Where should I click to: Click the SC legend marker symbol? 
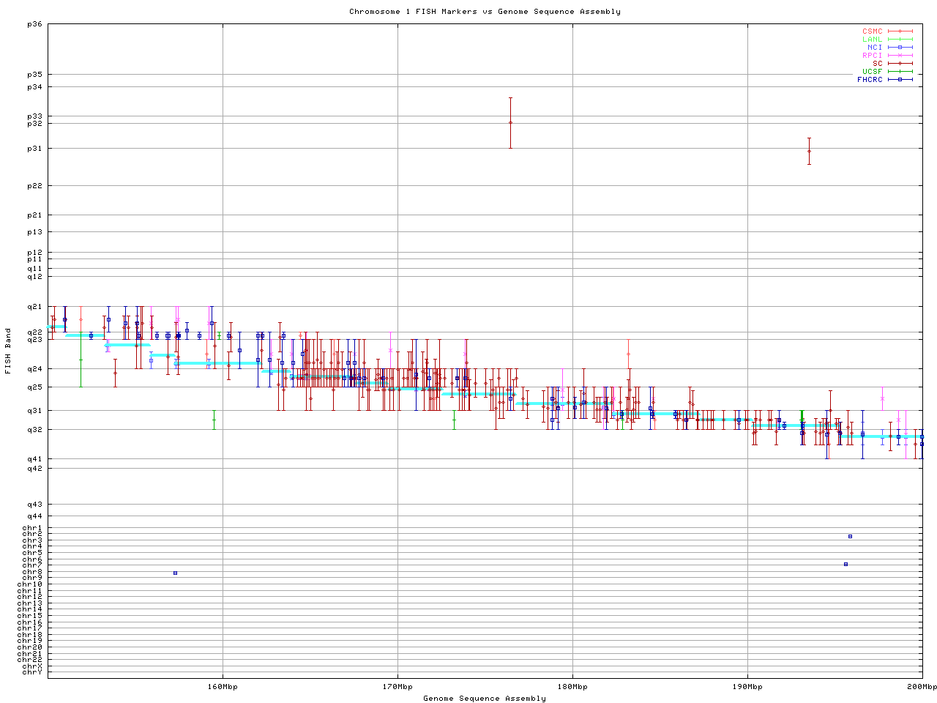[x=900, y=64]
